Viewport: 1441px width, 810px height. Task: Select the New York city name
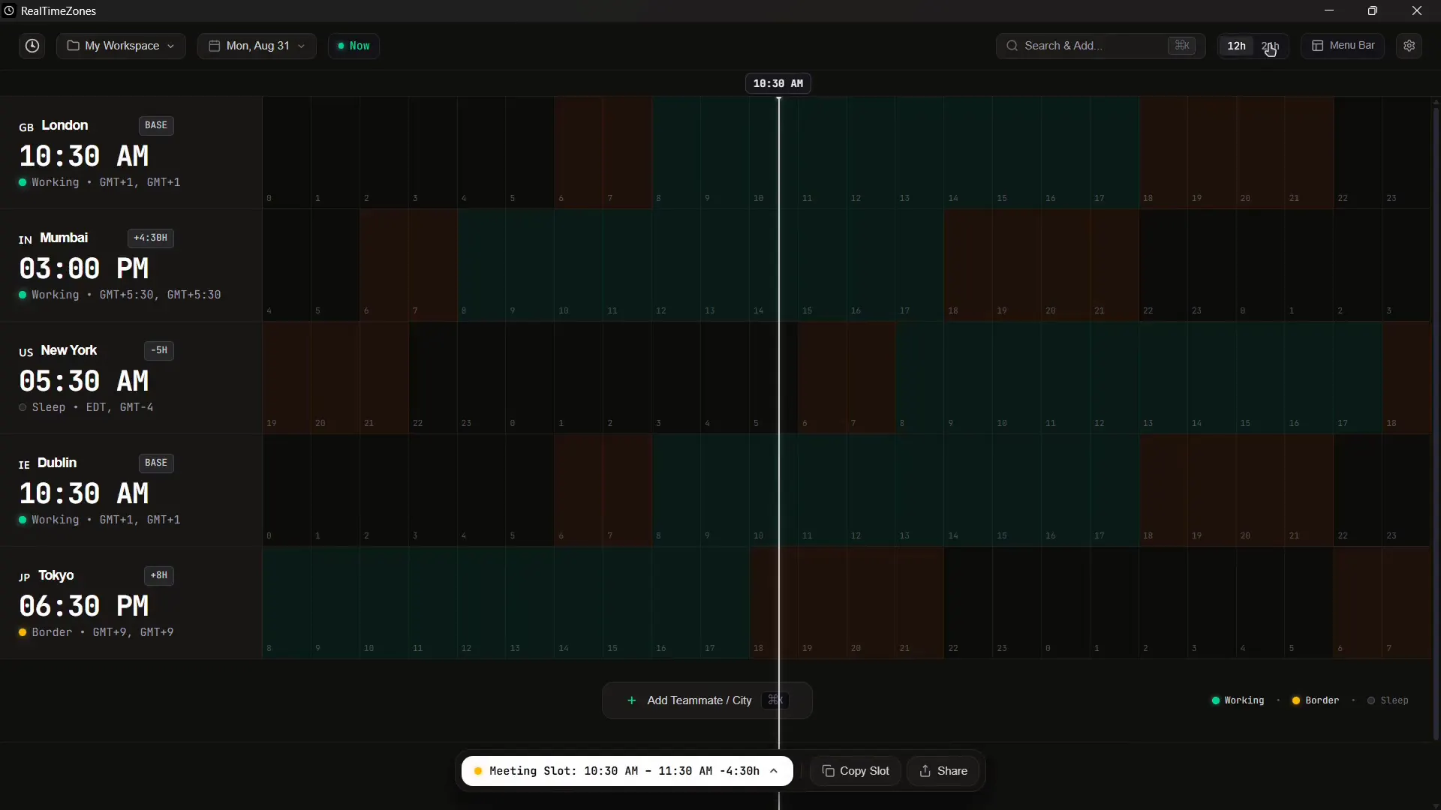69,350
